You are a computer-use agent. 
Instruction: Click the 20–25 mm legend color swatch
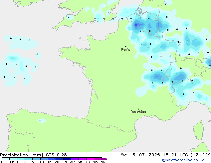click(59, 159)
